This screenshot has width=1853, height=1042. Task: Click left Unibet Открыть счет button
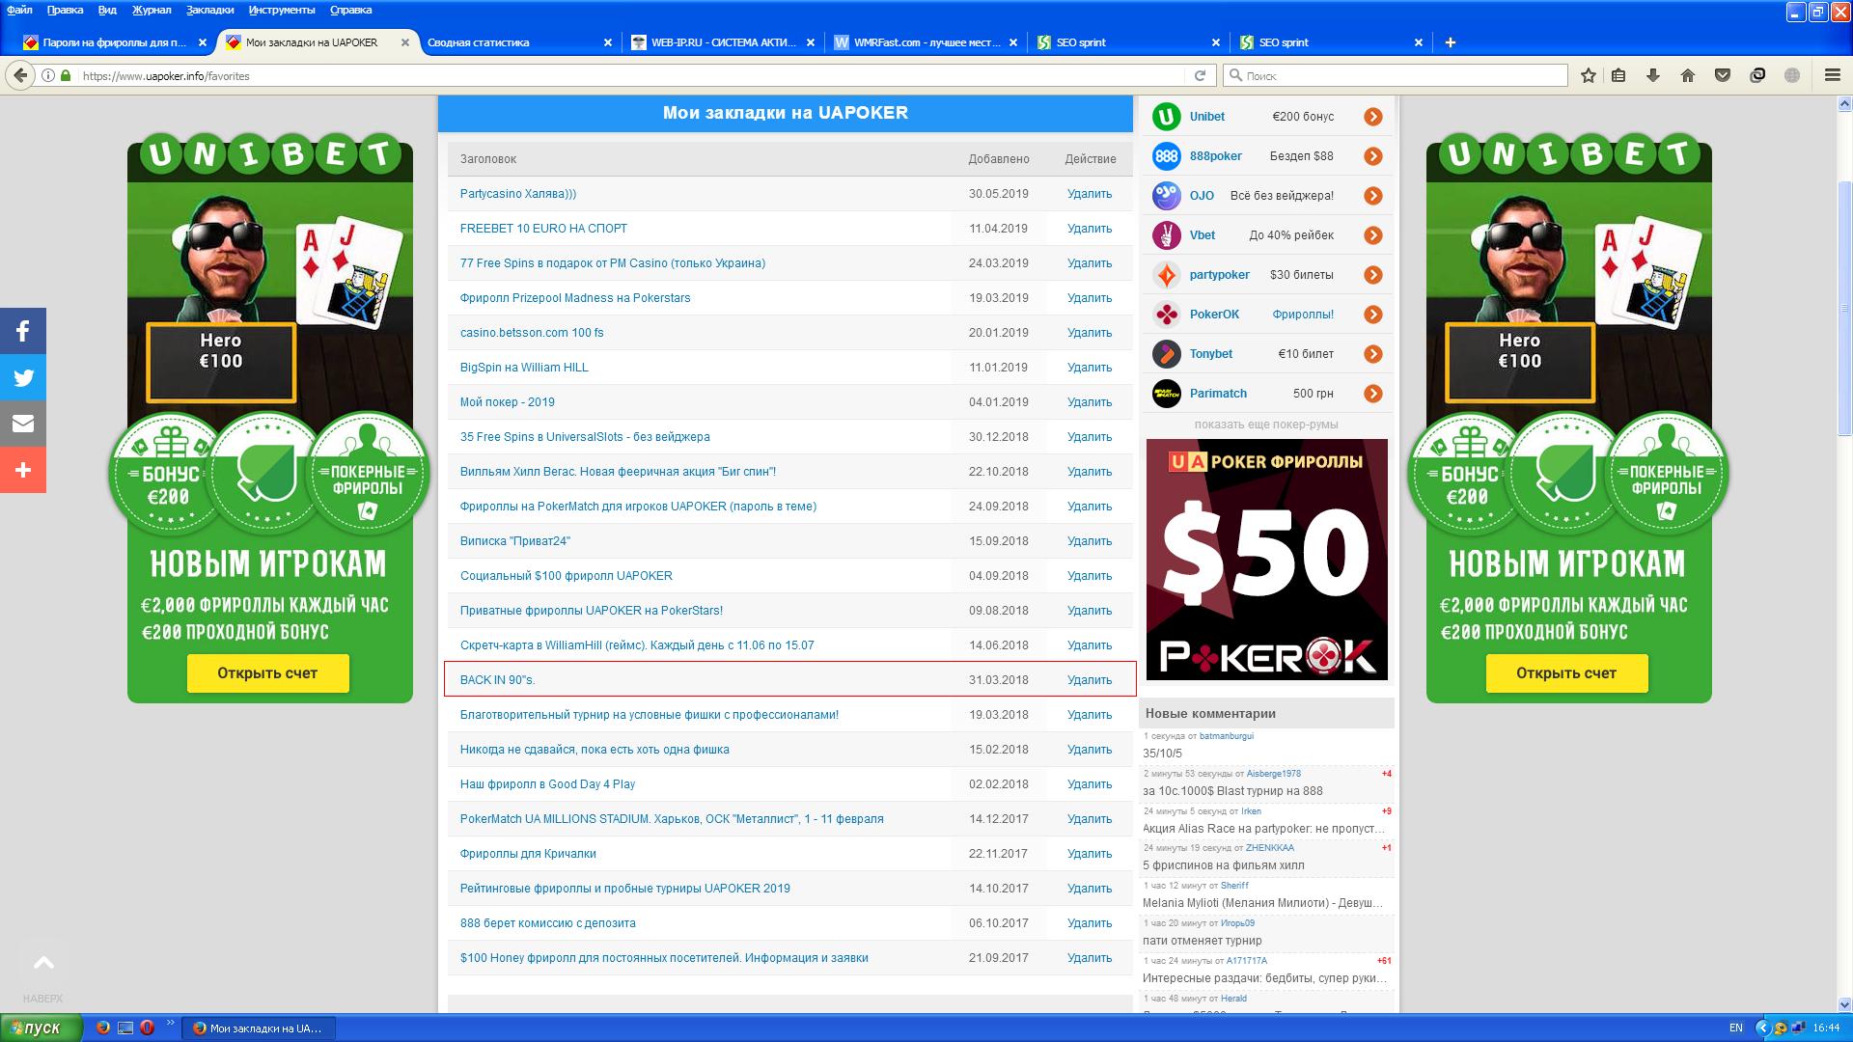click(x=267, y=673)
